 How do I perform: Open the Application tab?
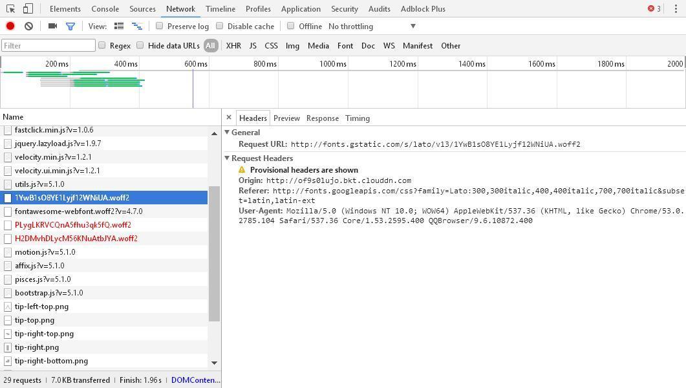[x=301, y=9]
